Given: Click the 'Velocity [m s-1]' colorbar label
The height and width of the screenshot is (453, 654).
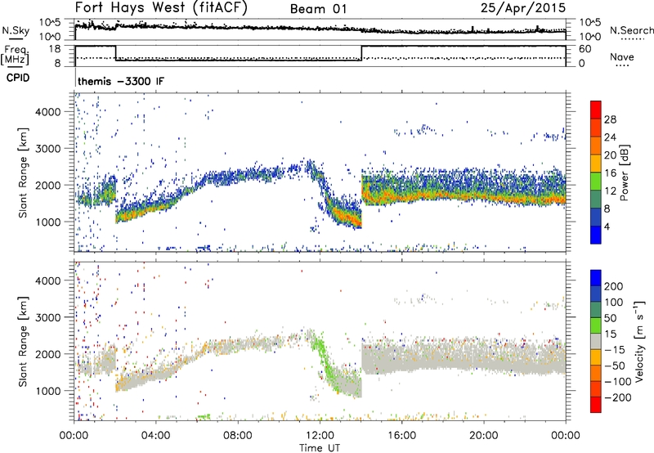Looking at the screenshot, I should [x=639, y=341].
